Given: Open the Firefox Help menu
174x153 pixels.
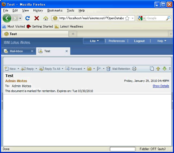Looking at the screenshot, I should point(82,10).
